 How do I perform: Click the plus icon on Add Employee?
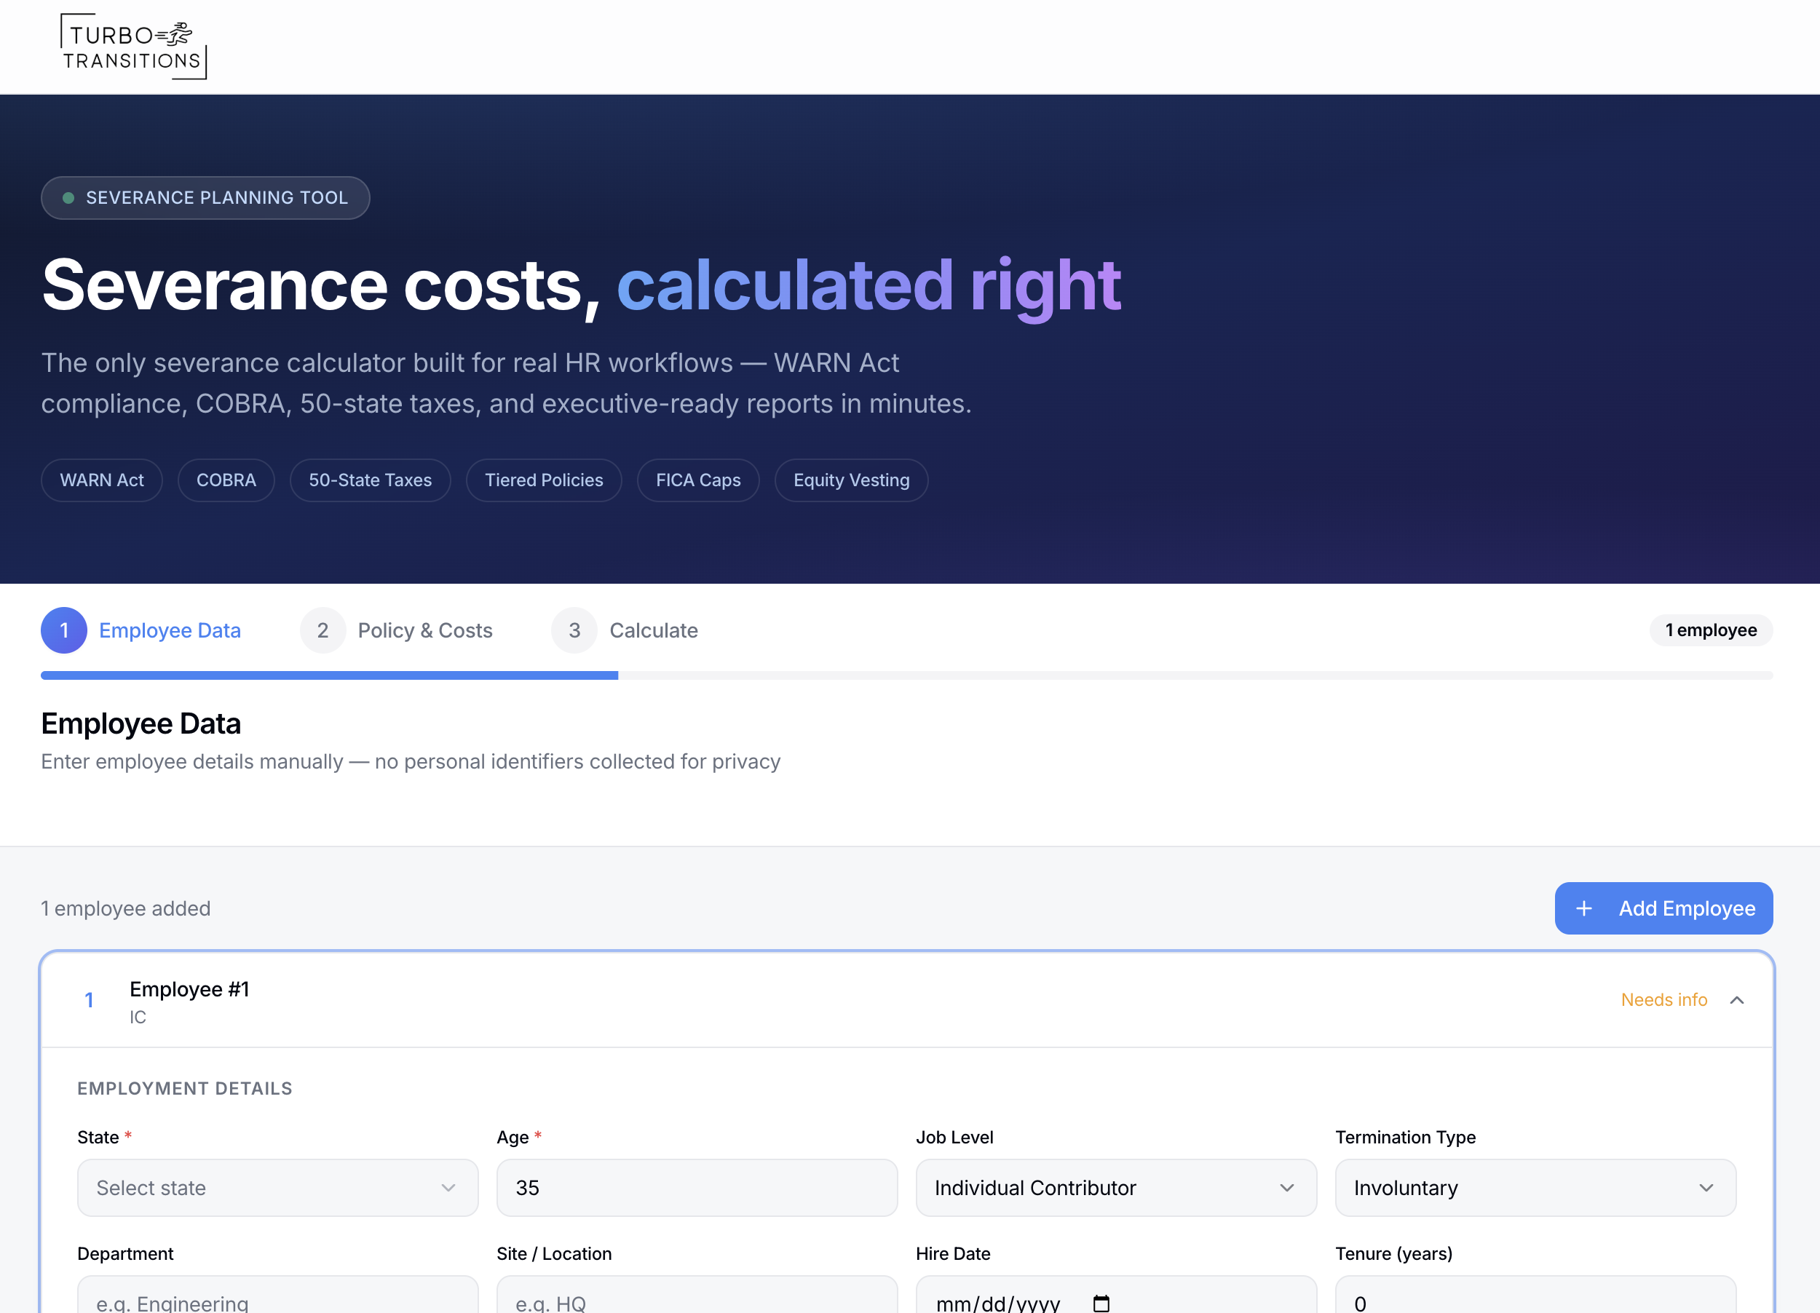point(1583,909)
